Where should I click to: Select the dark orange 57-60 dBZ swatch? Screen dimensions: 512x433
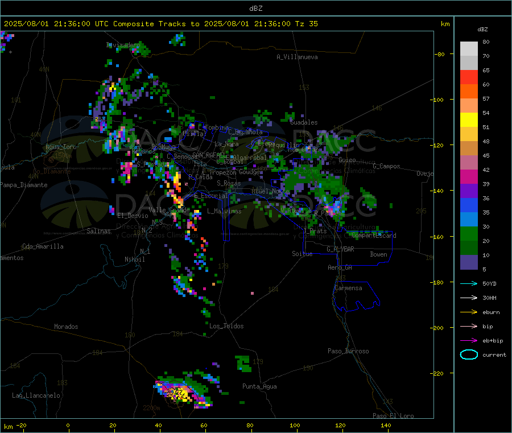pos(469,92)
